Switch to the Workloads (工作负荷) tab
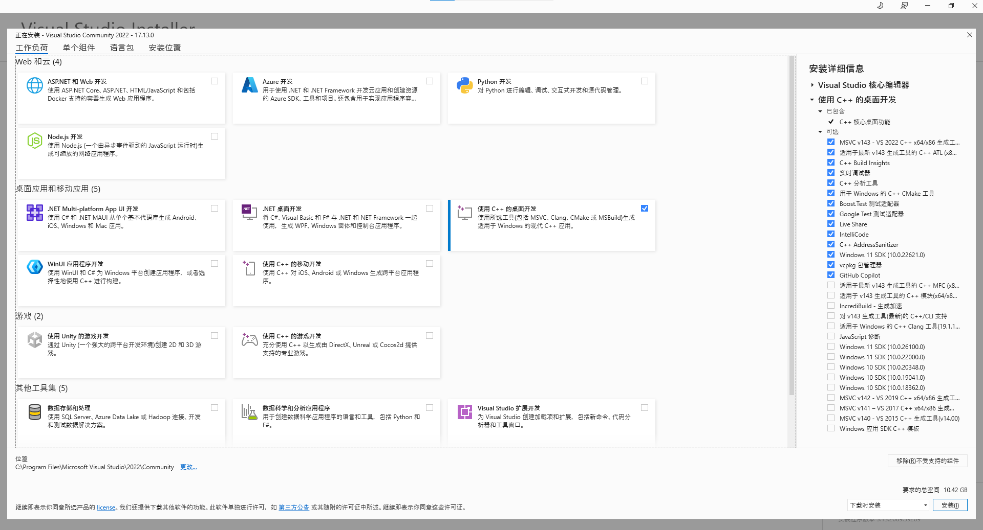Image resolution: width=983 pixels, height=530 pixels. pyautogui.click(x=32, y=48)
